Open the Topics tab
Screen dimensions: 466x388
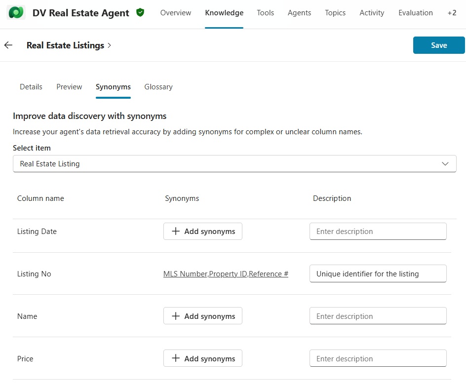coord(335,13)
